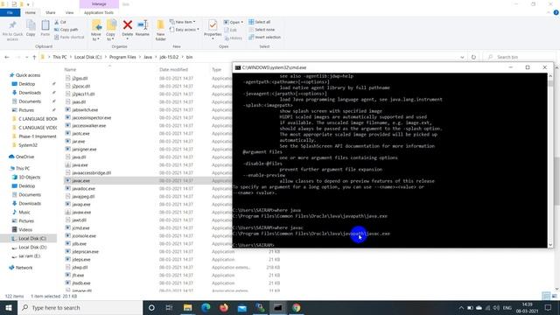Click the Search bin field
Image resolution: width=560 pixels, height=315 pixels.
(x=520, y=57)
